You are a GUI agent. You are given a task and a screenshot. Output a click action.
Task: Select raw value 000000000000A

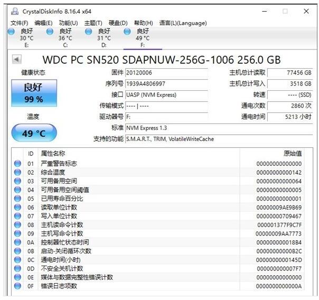(279, 286)
